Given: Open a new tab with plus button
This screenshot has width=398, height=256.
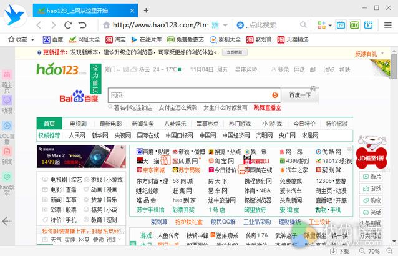Looking at the screenshot, I should (x=146, y=11).
